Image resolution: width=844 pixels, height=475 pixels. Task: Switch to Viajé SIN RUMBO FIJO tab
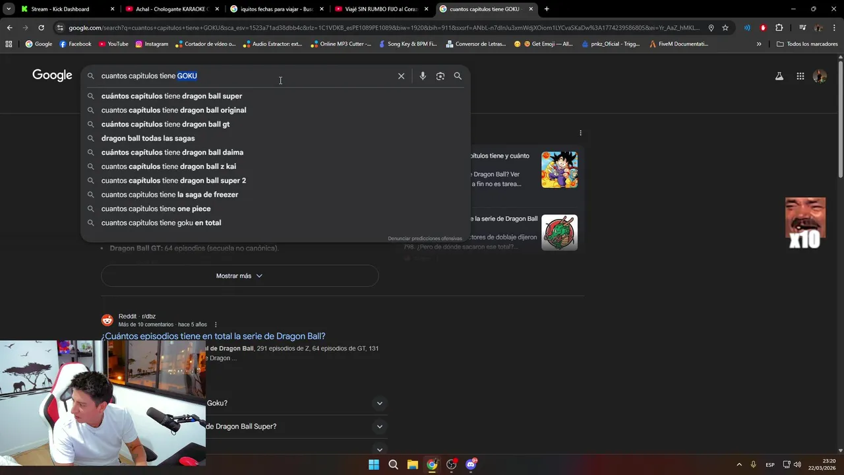coord(381,9)
